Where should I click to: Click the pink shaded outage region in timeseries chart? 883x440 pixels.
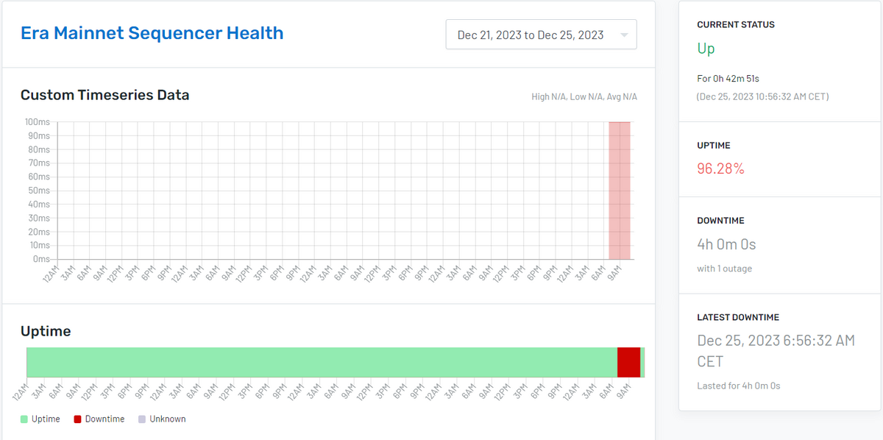620,191
